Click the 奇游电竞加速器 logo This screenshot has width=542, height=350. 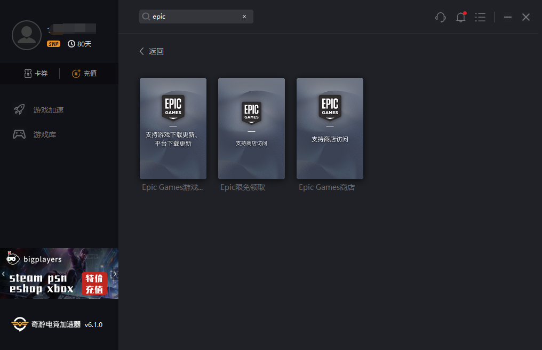tap(46, 324)
